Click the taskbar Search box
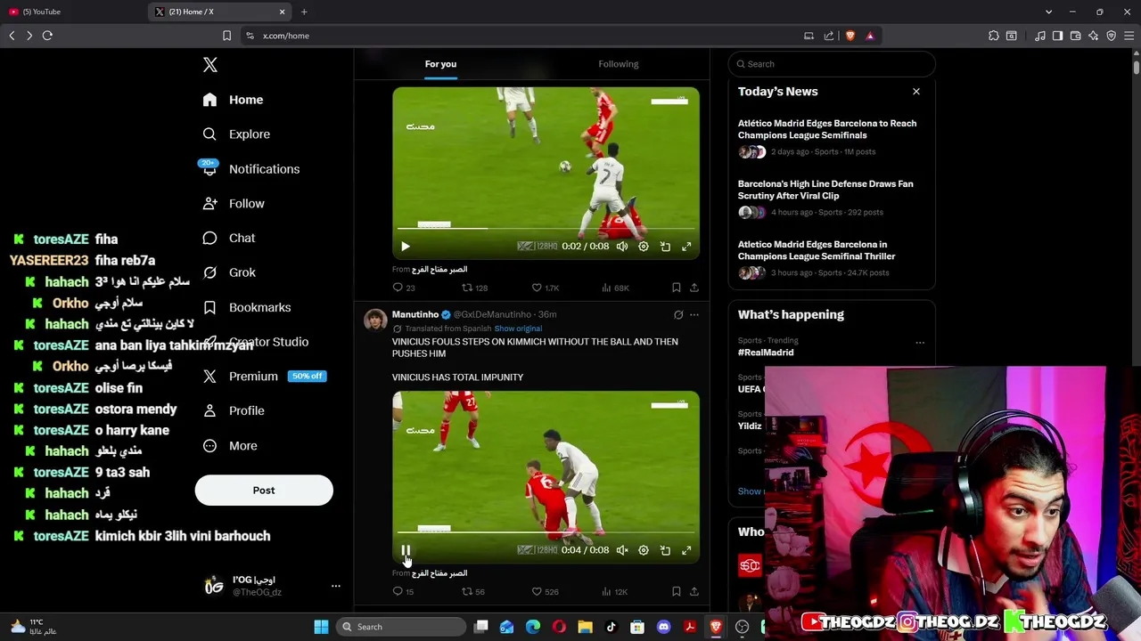This screenshot has height=641, width=1141. coord(401,627)
